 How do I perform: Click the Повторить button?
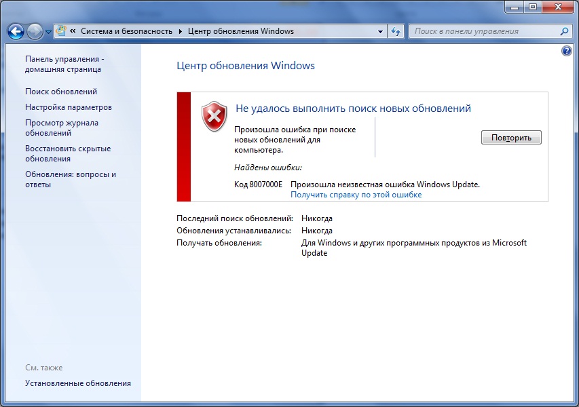(x=511, y=138)
